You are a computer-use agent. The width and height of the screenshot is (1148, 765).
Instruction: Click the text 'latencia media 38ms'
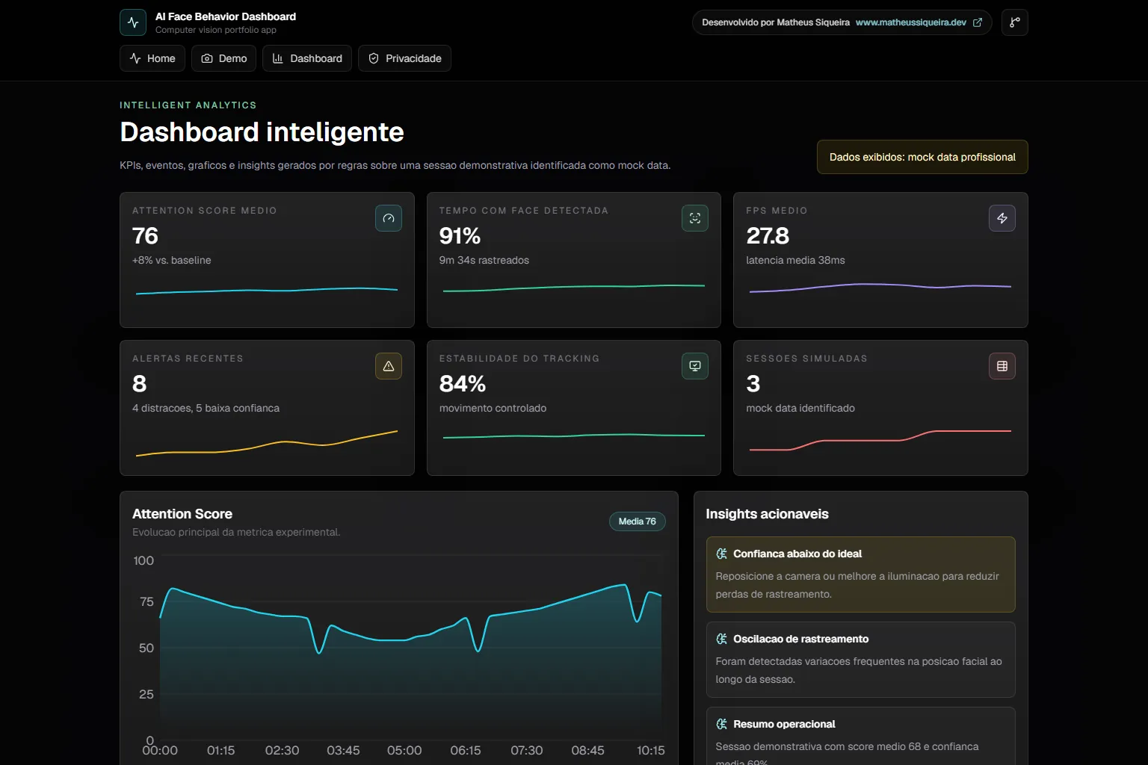pyautogui.click(x=795, y=260)
